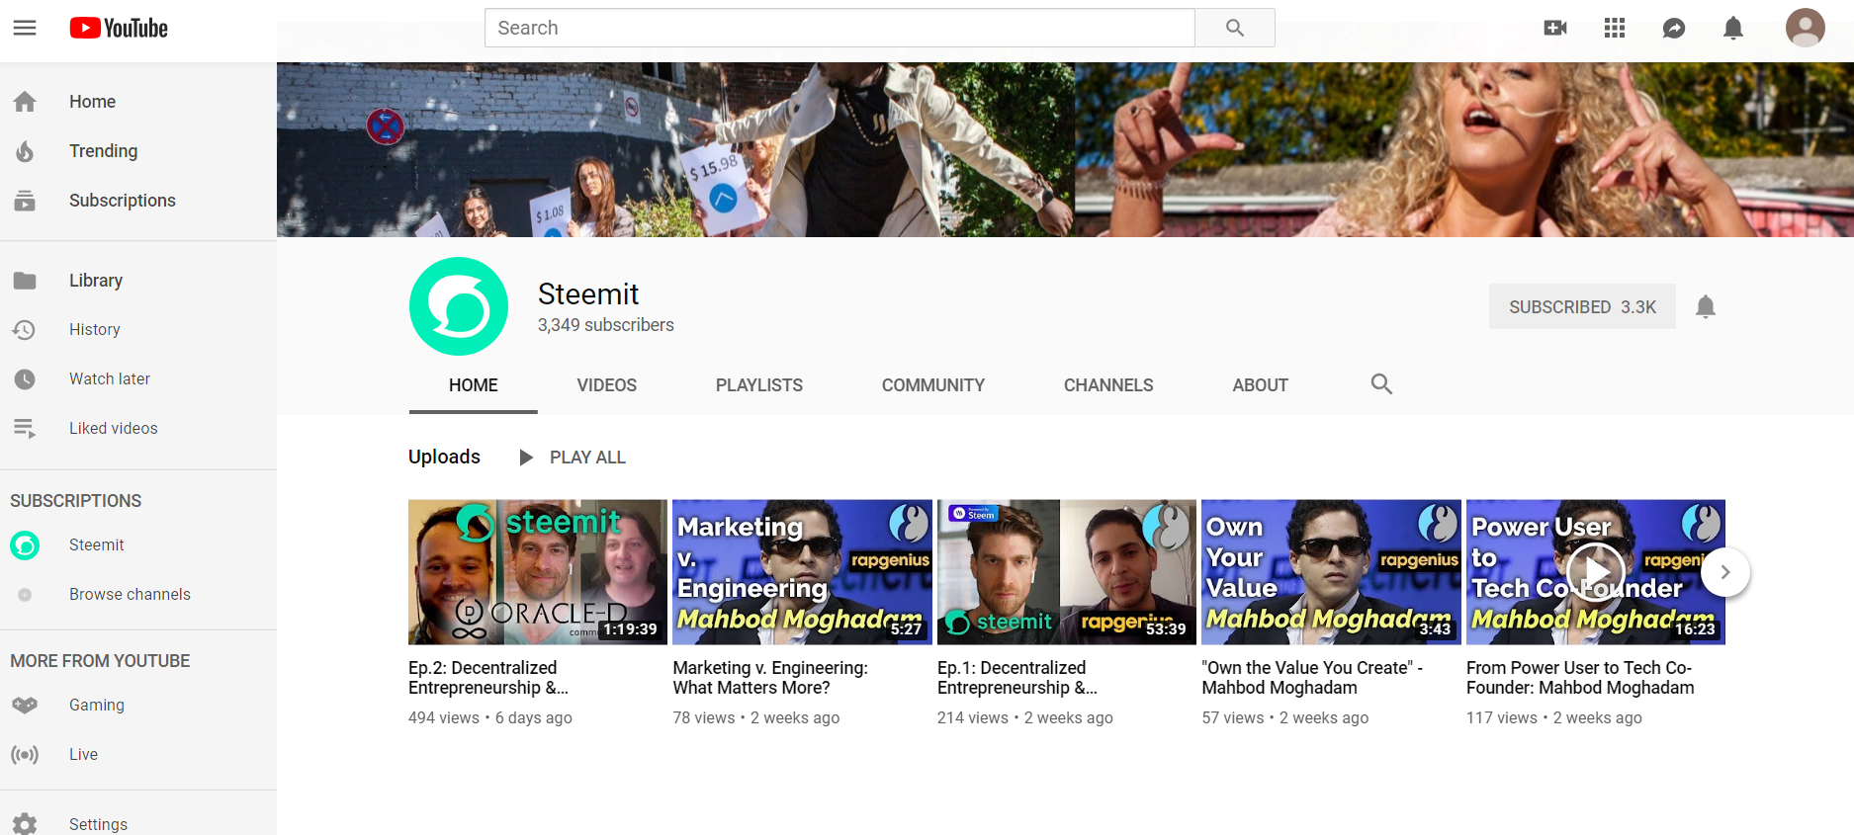Toggle the channel notification bell
Screen dimensions: 1854x835
(1706, 306)
